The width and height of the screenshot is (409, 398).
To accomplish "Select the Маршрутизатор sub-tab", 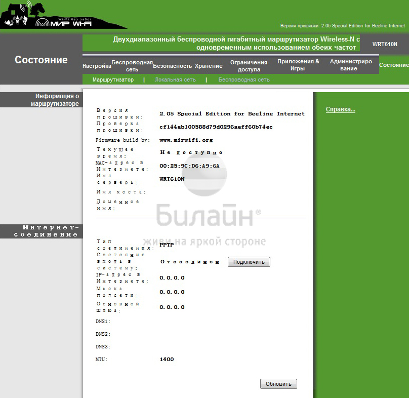I will (113, 79).
